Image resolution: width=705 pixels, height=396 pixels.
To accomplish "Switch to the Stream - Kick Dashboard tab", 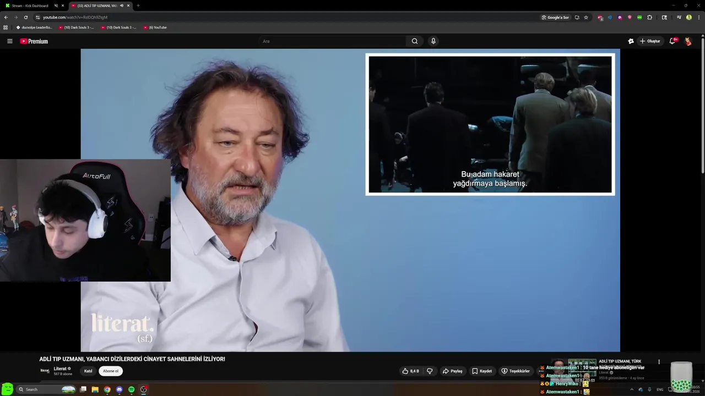I will 30,5.
